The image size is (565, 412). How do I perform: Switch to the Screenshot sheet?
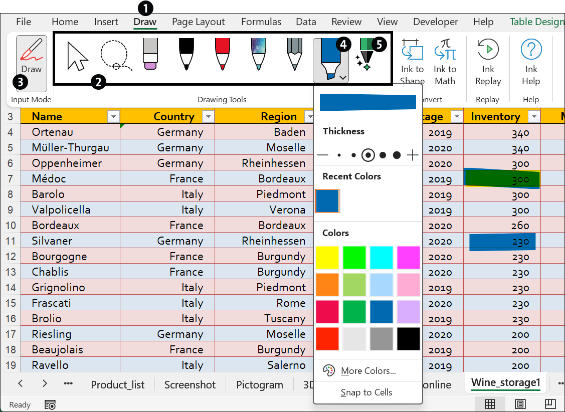(190, 384)
